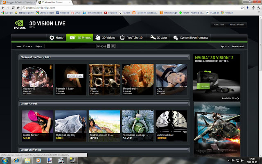Click the Action Center flag tray icon
The height and width of the screenshot is (164, 262).
[x=233, y=160]
